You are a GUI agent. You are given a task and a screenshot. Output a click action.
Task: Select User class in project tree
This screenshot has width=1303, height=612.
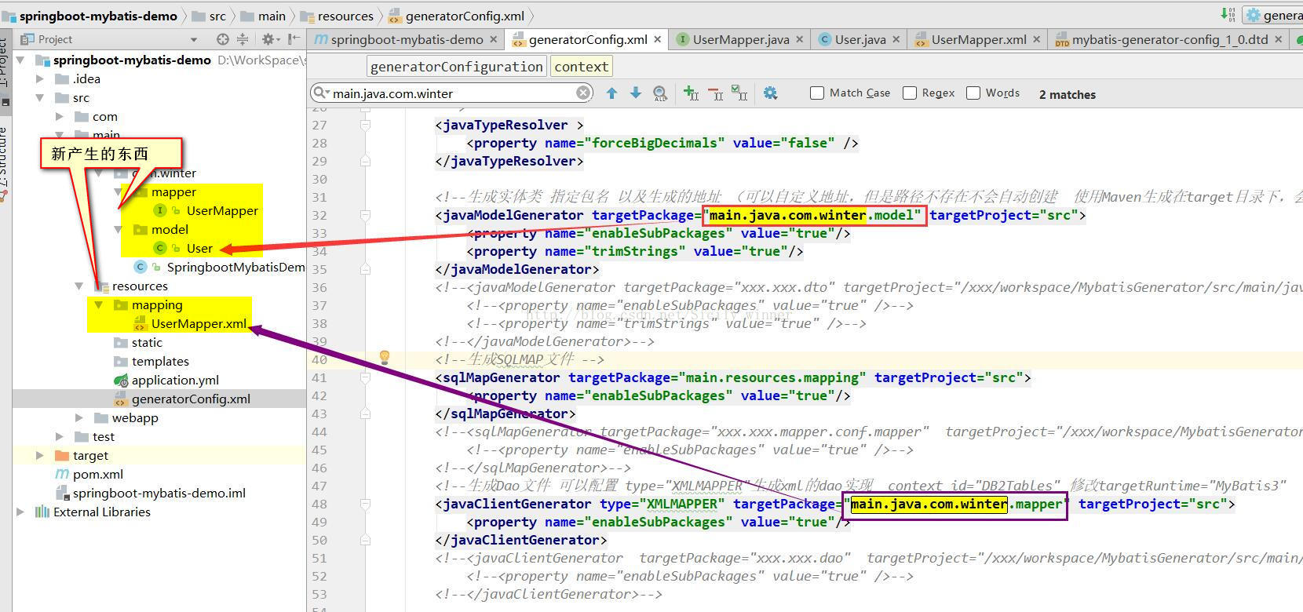point(199,248)
